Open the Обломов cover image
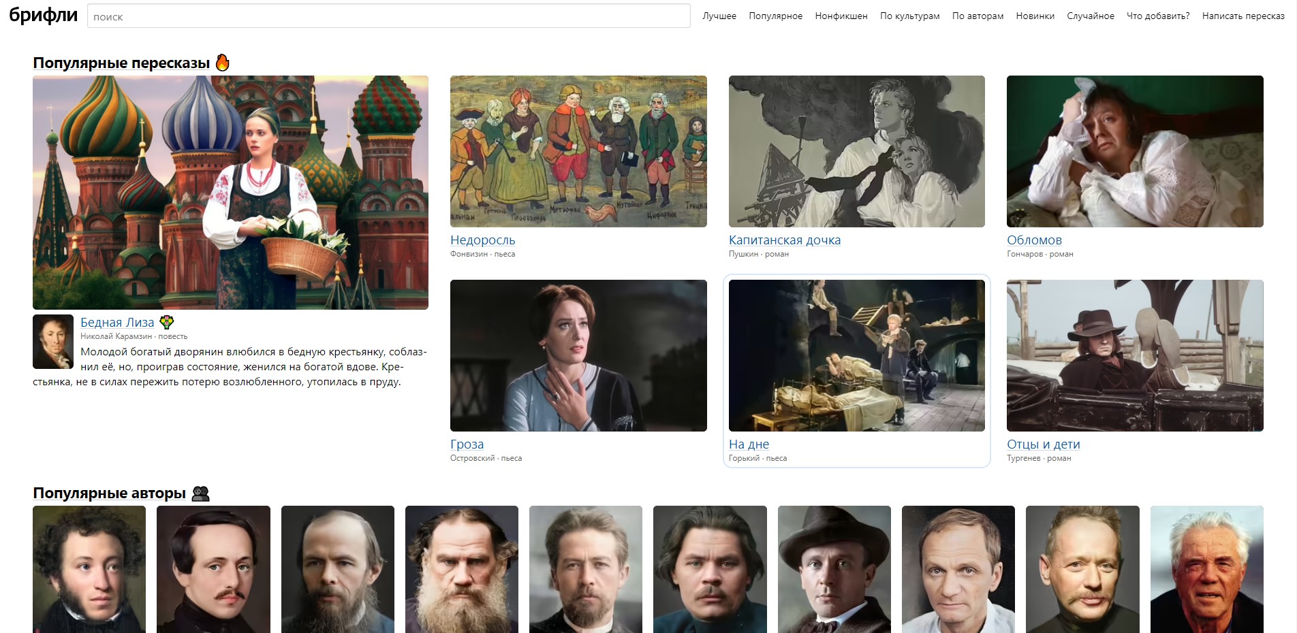The height and width of the screenshot is (633, 1297). (x=1135, y=151)
